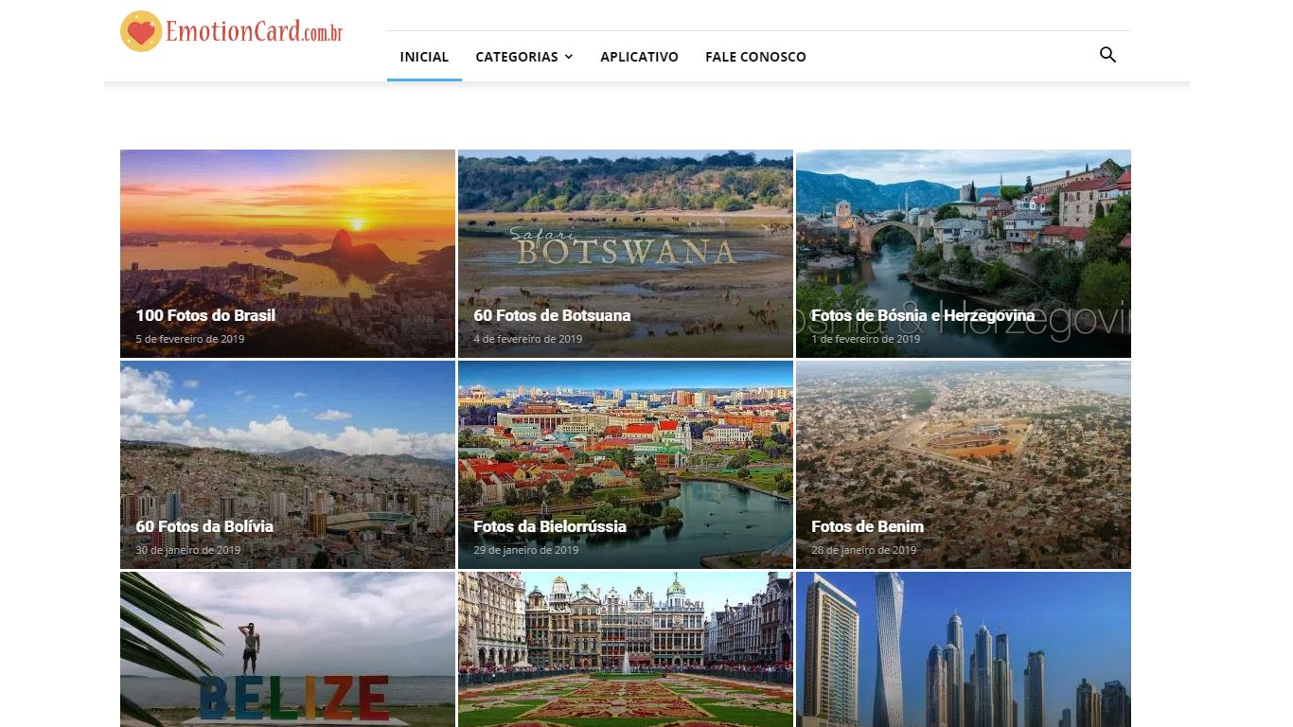
Task: Select the Belize sign photo thumbnail
Action: click(x=288, y=649)
